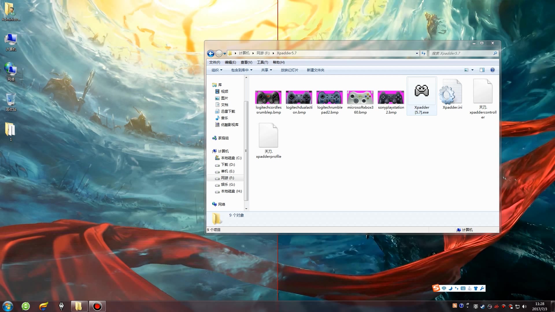Open the Windows Start button
The image size is (555, 312).
tap(8, 306)
